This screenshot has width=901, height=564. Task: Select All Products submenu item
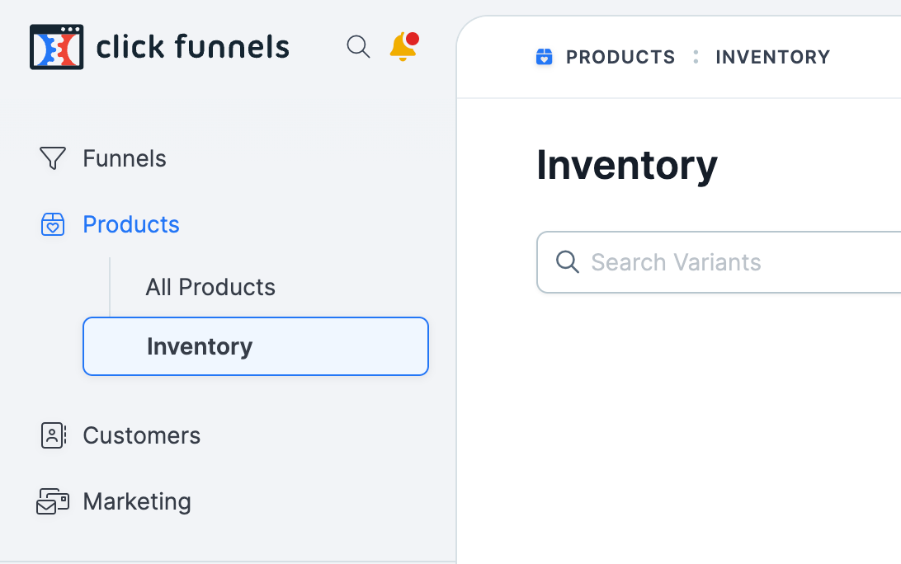point(210,287)
